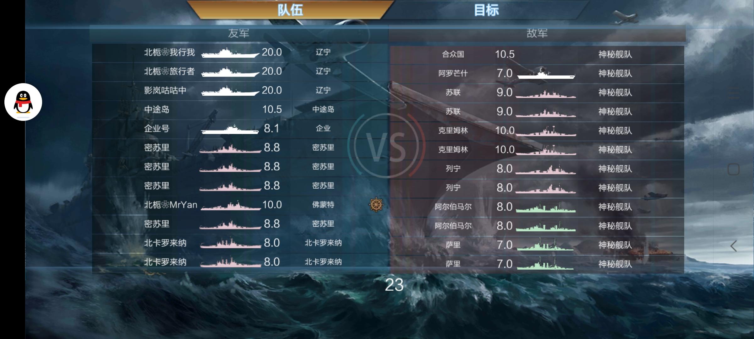
Task: Click the 北栀我行我 carrier silhouette
Action: point(230,53)
